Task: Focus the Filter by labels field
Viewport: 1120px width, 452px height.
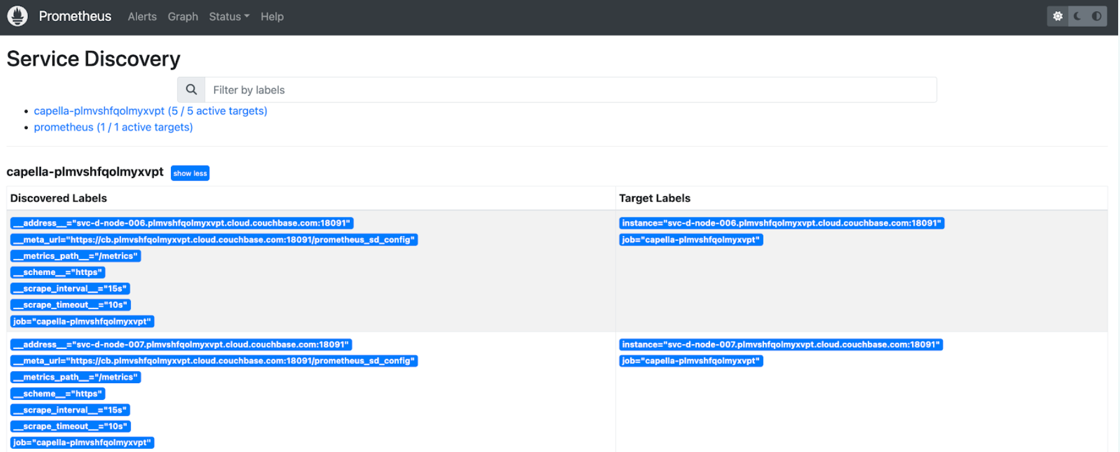Action: pos(570,89)
